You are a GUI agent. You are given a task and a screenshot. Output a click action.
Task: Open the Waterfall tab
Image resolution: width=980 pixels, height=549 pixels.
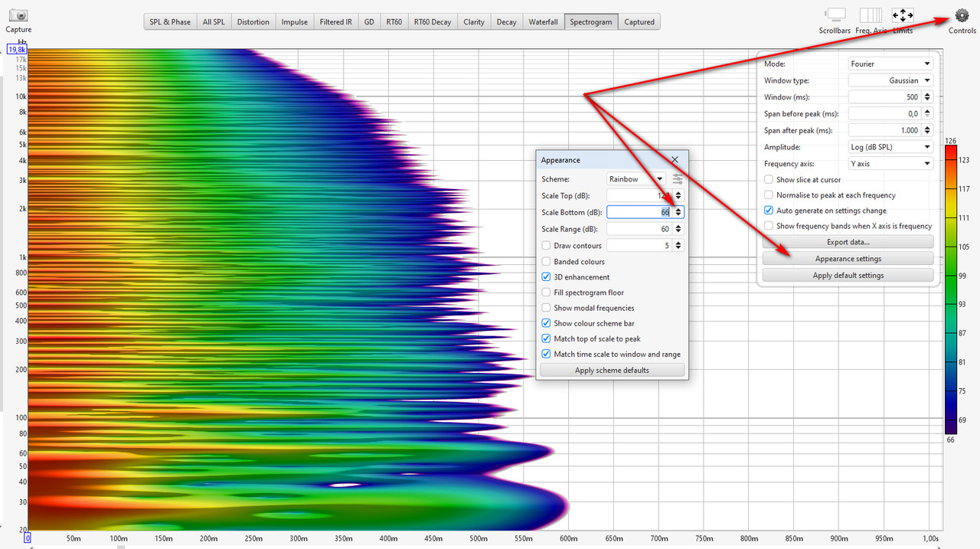click(543, 22)
